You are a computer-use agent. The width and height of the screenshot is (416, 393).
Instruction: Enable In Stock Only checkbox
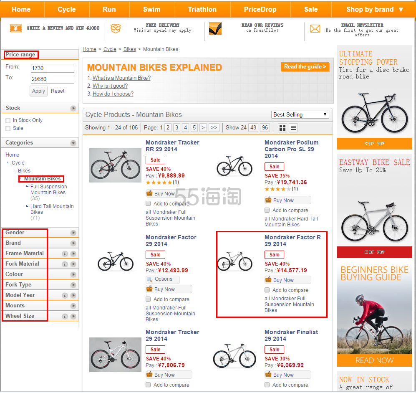click(8, 121)
